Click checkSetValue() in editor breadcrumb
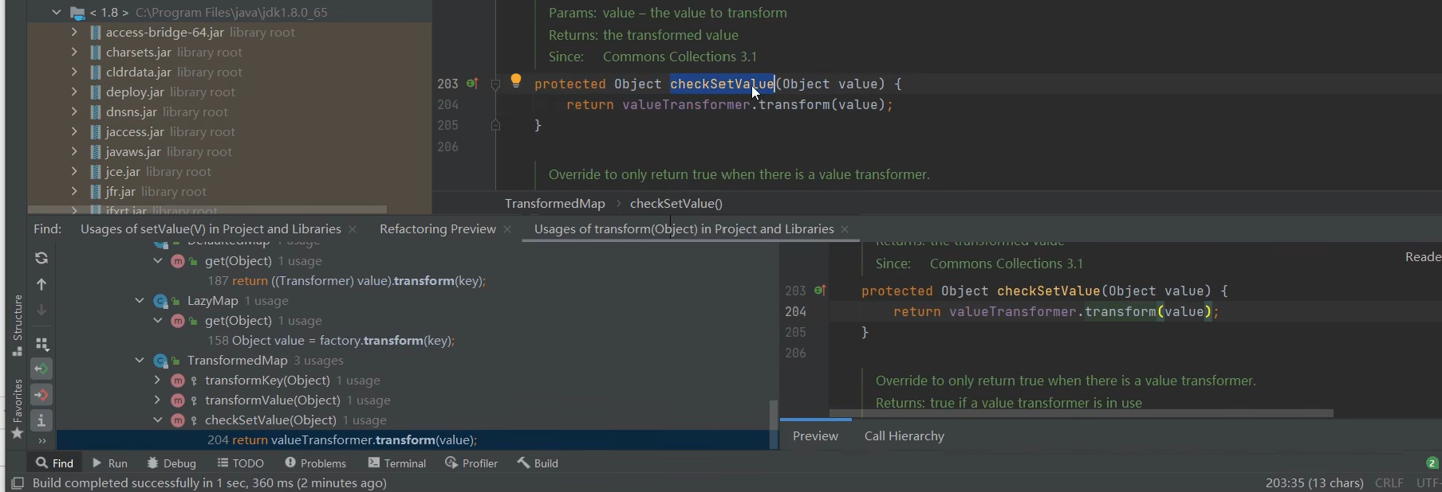 coord(676,204)
